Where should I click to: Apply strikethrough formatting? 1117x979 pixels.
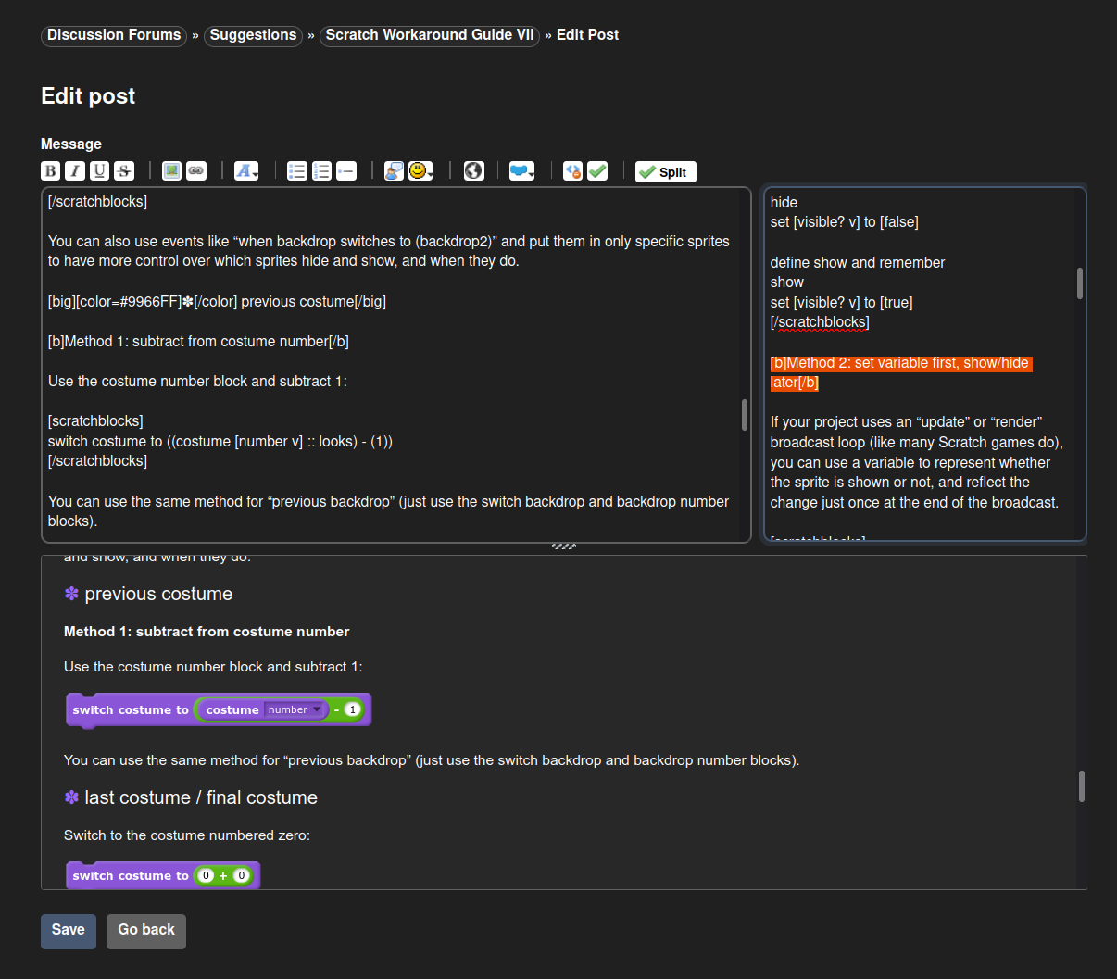pyautogui.click(x=124, y=171)
